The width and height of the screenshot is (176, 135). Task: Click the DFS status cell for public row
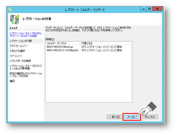102,50
